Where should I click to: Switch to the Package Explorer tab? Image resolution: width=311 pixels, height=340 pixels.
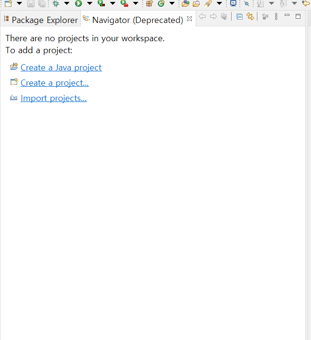(x=41, y=20)
